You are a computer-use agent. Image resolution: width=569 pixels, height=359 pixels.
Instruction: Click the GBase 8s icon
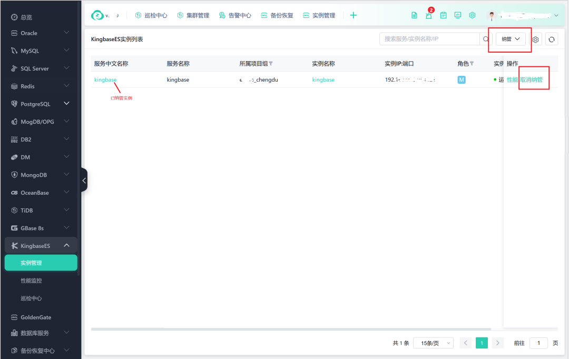tap(14, 228)
